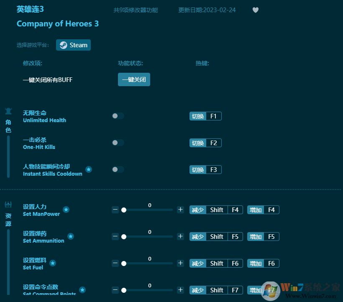The width and height of the screenshot is (343, 302).
Task: Click the Unlimited Health label
Action: click(44, 120)
